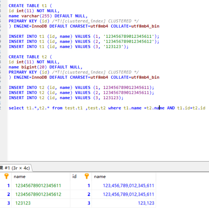
Task: Place cursor in the CREATE TABLE t2 line
Action: pos(30,57)
